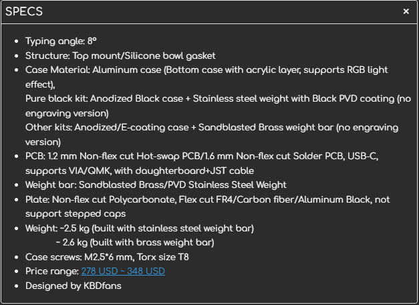Select the 'support stepped caps' text

point(74,213)
